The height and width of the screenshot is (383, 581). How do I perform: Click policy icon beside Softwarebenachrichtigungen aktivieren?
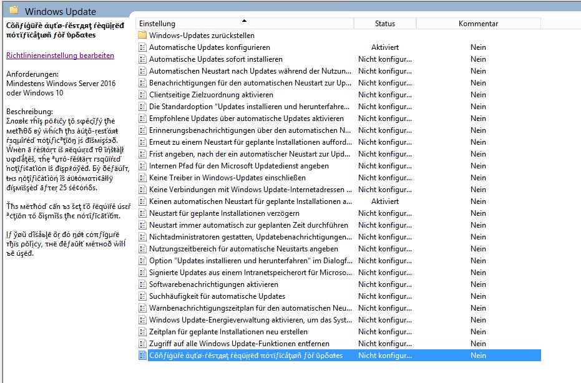(142, 284)
